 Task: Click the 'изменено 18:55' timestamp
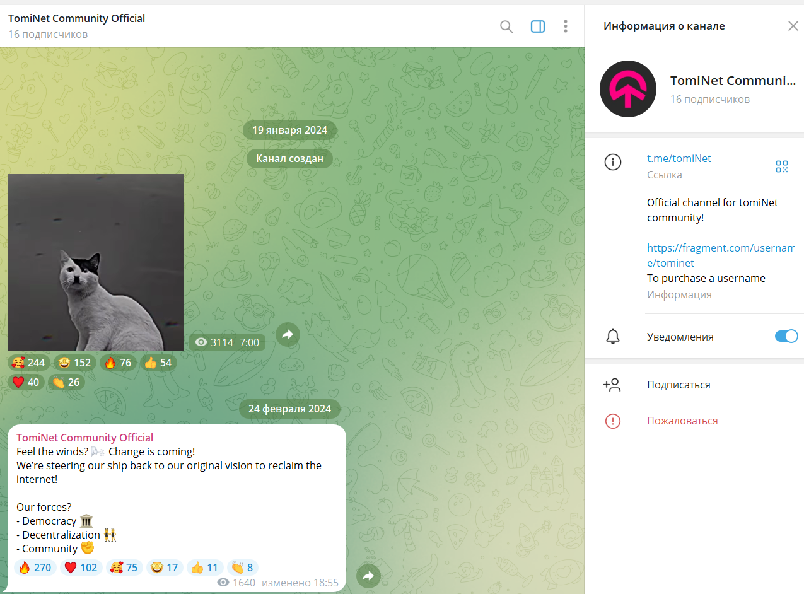pyautogui.click(x=300, y=583)
